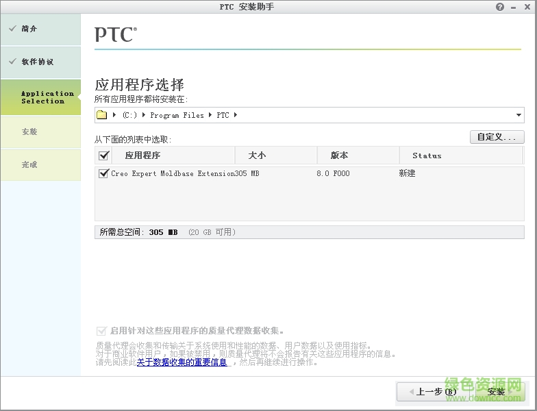Click the PTC logo
Screen dimensions: 537x411
pyautogui.click(x=115, y=34)
